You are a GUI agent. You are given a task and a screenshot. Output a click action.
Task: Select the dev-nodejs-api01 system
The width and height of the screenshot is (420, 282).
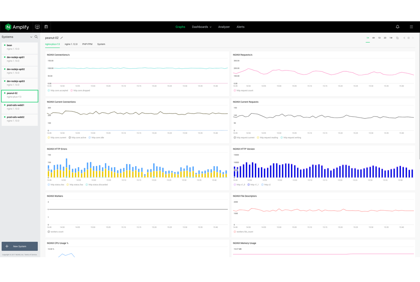(20, 60)
